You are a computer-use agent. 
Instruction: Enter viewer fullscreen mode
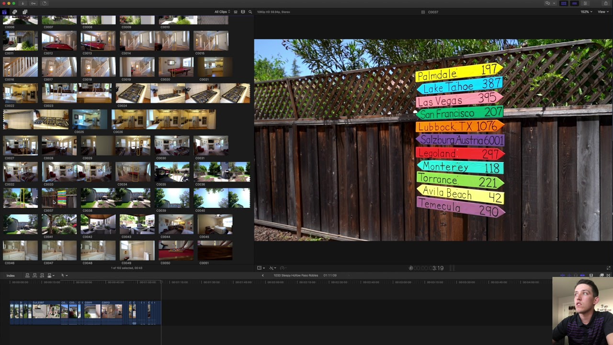click(x=608, y=268)
